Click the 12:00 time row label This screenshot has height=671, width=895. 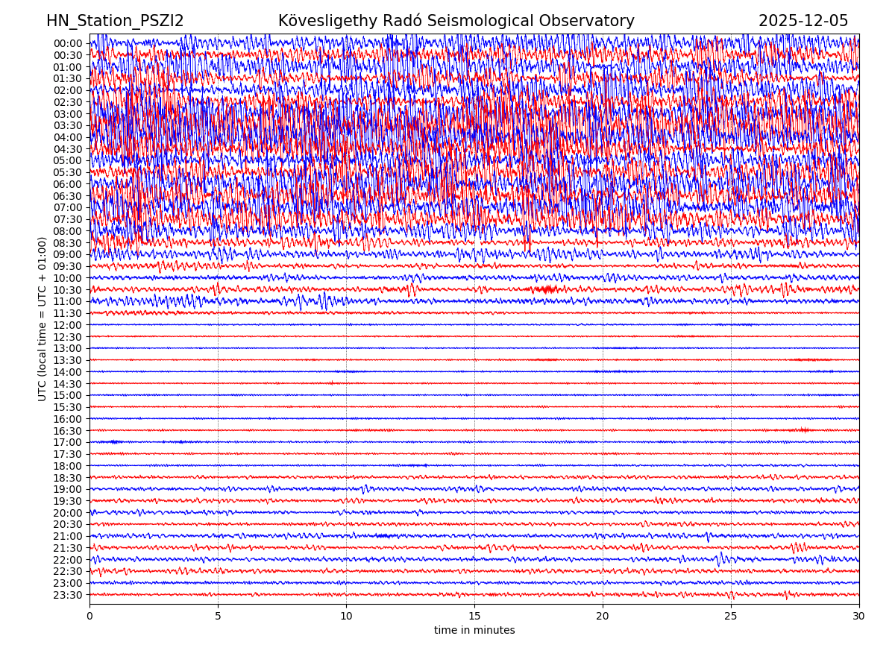tap(67, 325)
